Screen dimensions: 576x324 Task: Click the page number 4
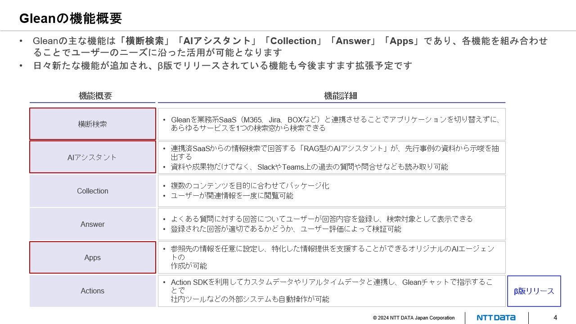coord(555,318)
